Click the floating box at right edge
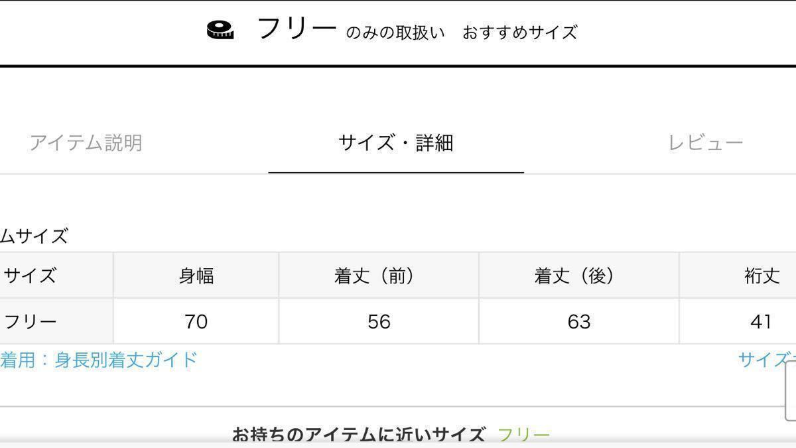Image resolution: width=796 pixels, height=448 pixels. [x=790, y=391]
